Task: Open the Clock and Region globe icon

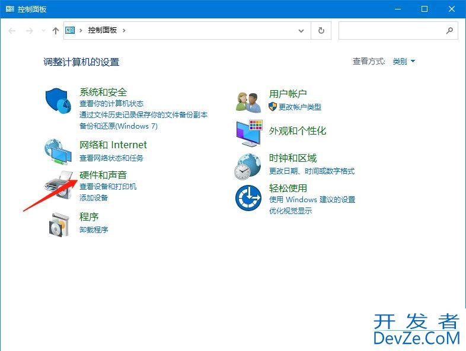Action: tap(248, 167)
